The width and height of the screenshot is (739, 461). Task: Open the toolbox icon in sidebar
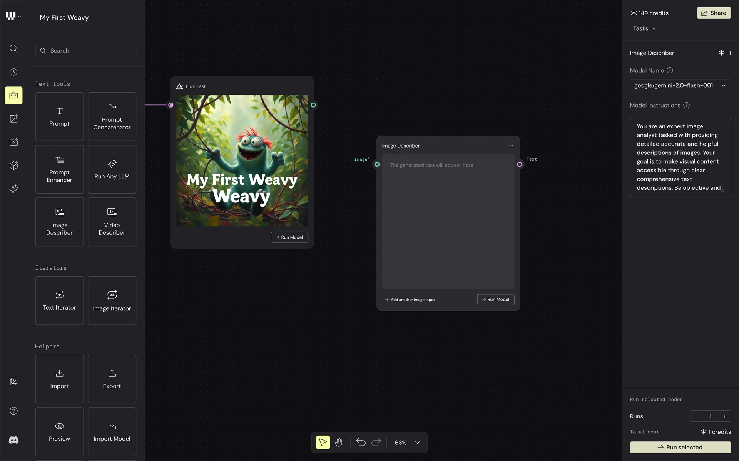click(x=13, y=95)
